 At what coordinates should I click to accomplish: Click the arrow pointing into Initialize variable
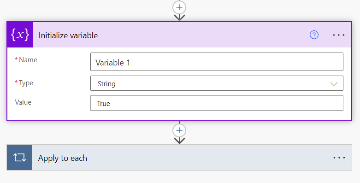[179, 18]
